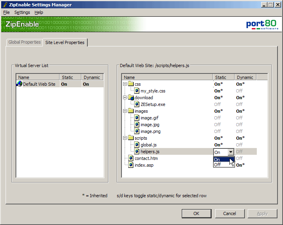Toggle Dynamic value for Default Web Site
Viewport: 283px width, 225px height.
[x=86, y=84]
